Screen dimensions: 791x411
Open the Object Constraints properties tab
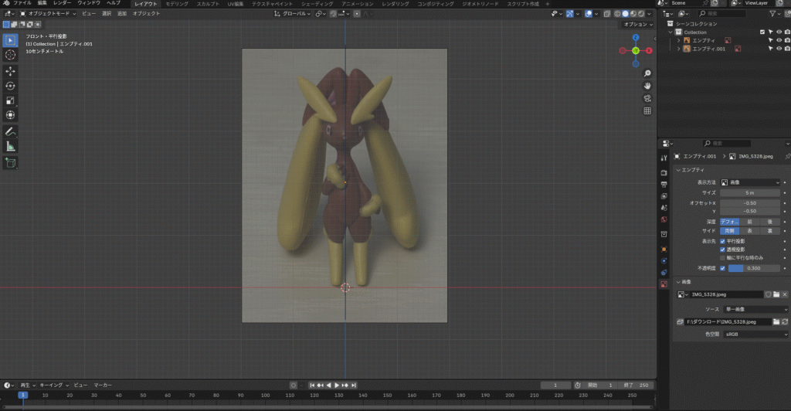point(664,272)
